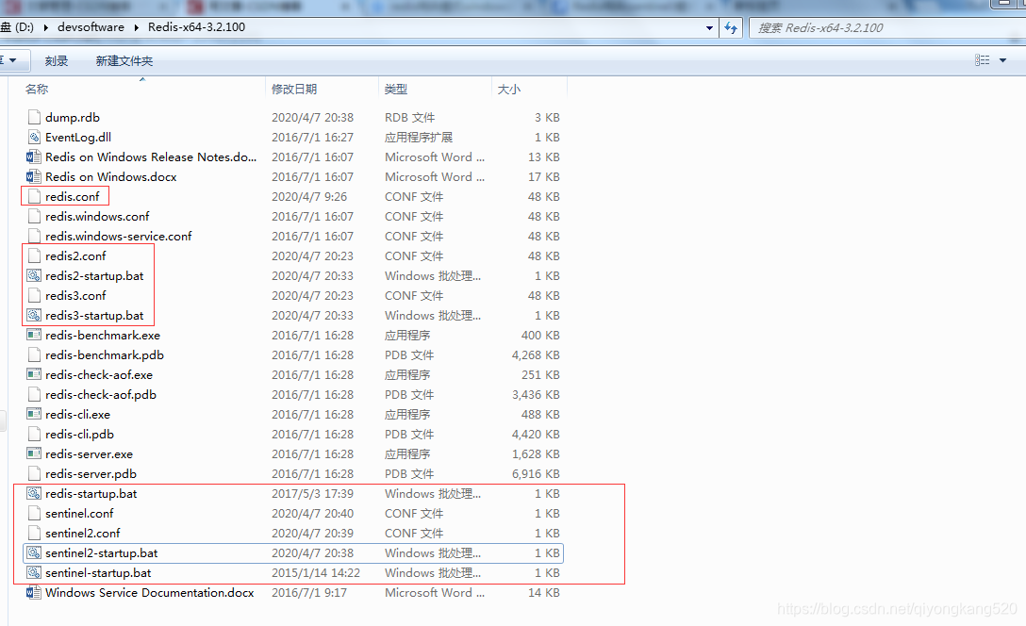
Task: Click the redis-startup.bat batch icon
Action: point(33,493)
